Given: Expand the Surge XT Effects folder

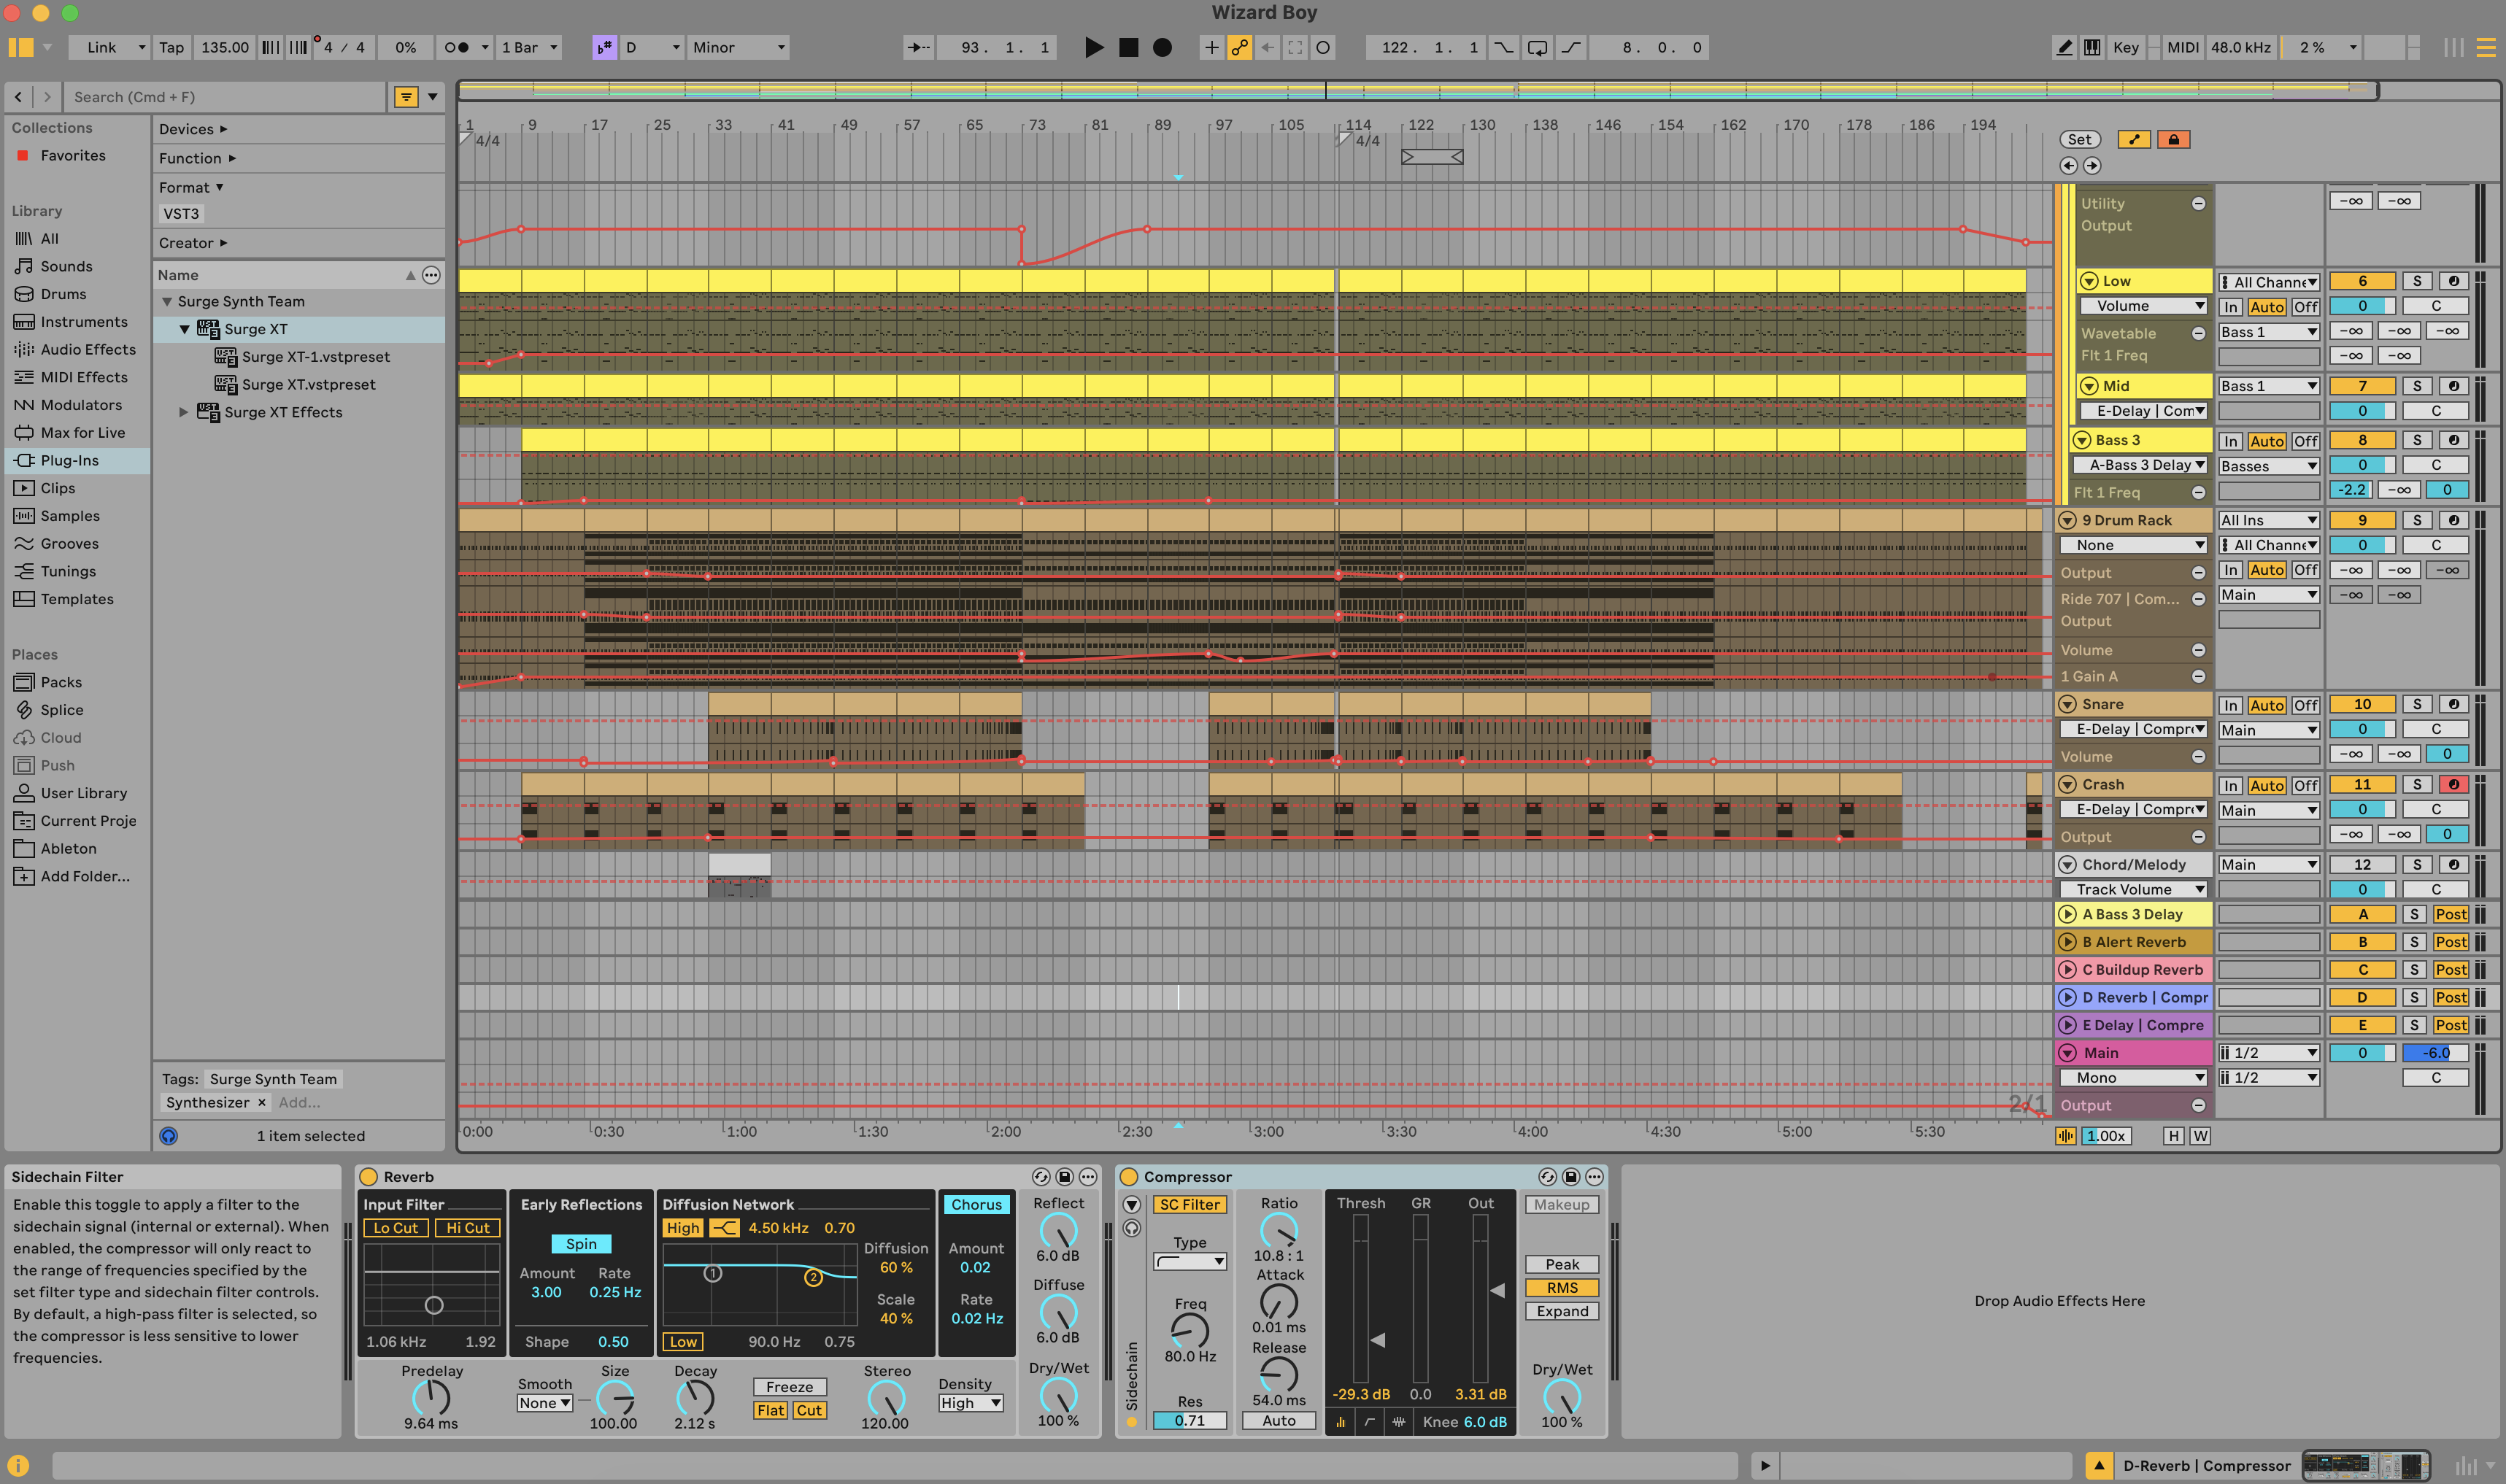Looking at the screenshot, I should pyautogui.click(x=183, y=412).
